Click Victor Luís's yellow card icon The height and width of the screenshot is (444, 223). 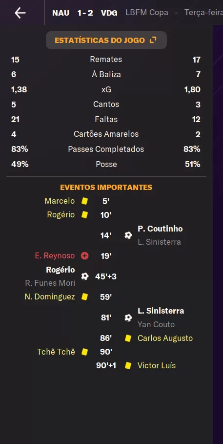(128, 365)
